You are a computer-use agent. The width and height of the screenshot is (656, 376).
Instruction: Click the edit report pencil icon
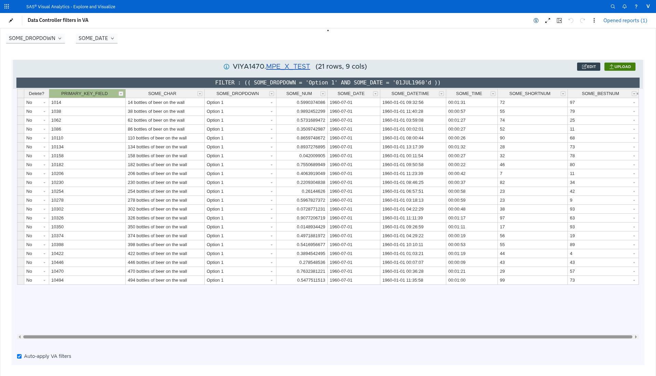point(11,21)
